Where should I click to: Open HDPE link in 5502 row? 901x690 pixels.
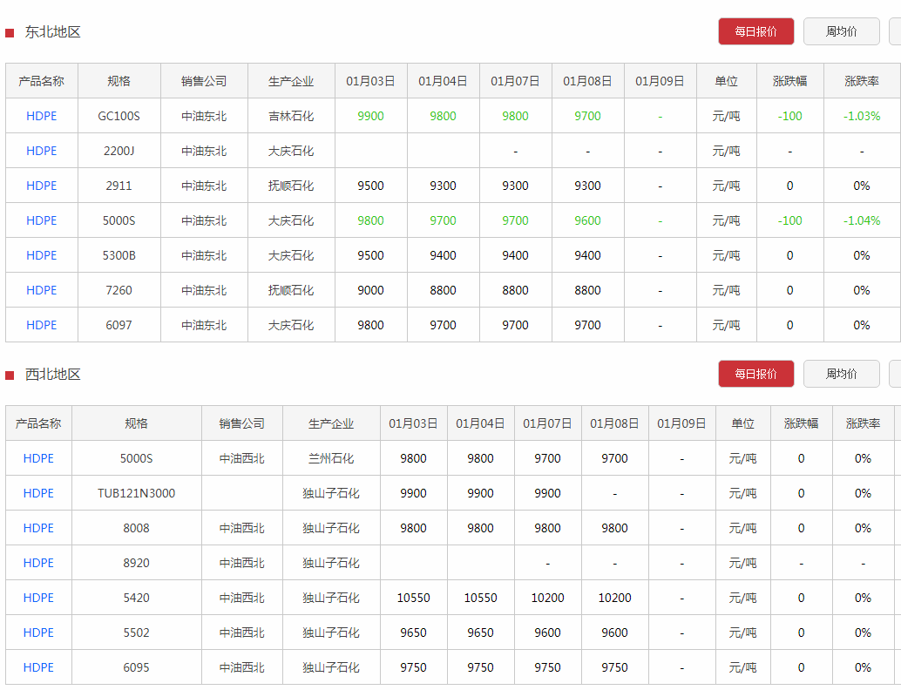pyautogui.click(x=38, y=632)
